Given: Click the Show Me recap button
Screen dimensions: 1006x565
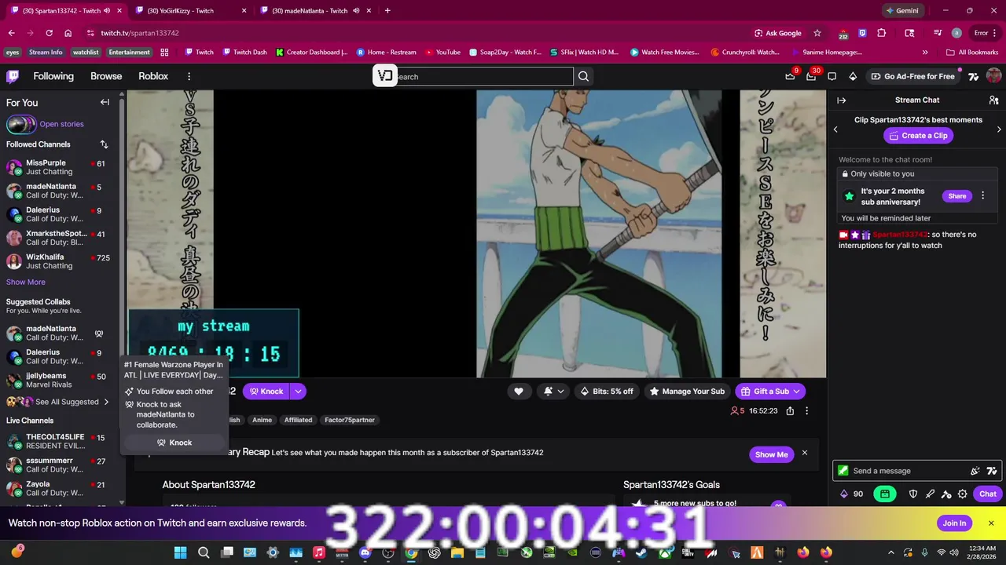Looking at the screenshot, I should point(771,454).
